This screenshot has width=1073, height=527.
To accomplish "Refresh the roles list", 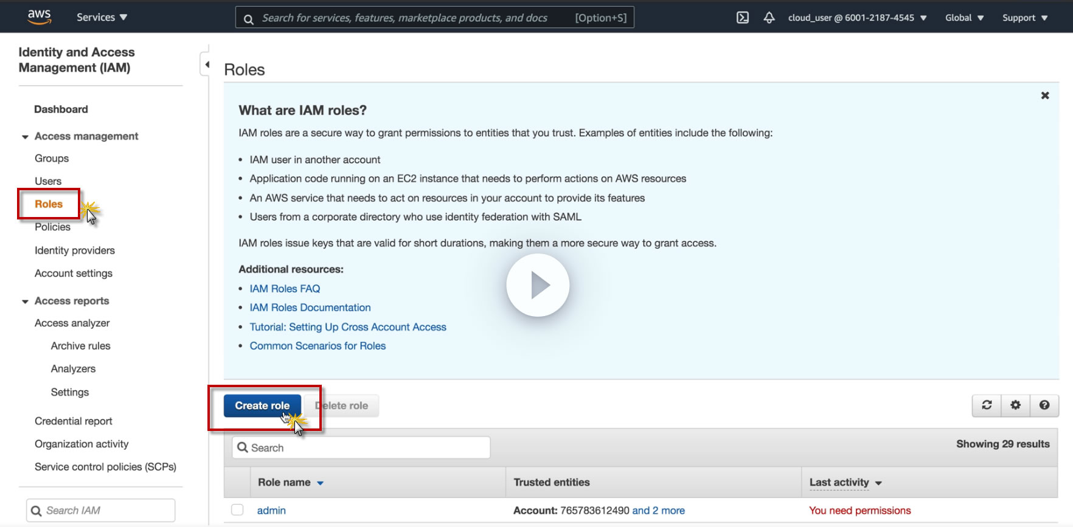I will (987, 405).
